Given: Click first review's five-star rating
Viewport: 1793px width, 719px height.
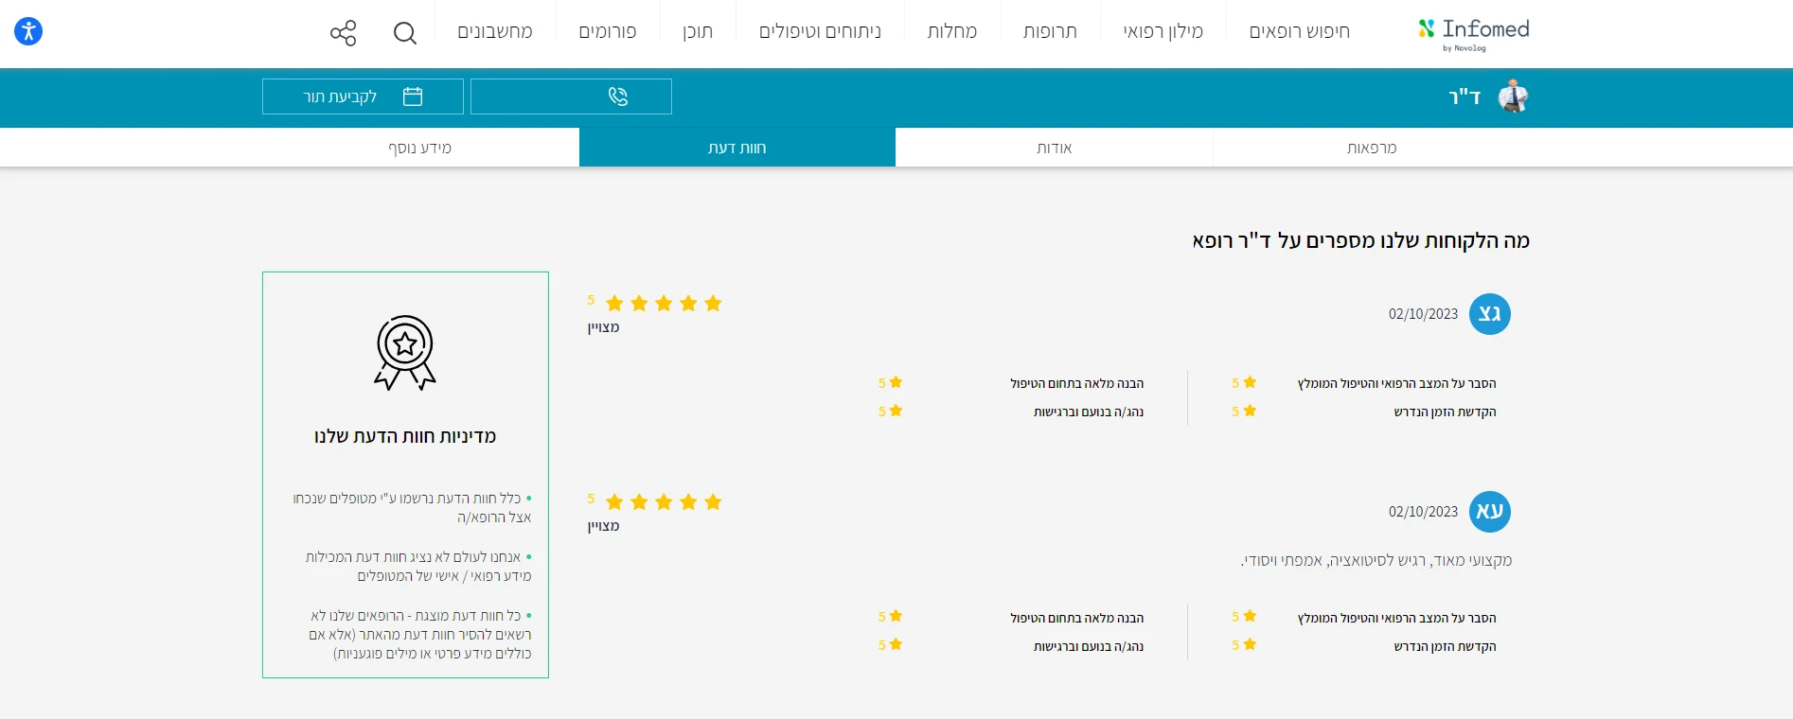Looking at the screenshot, I should pos(664,304).
